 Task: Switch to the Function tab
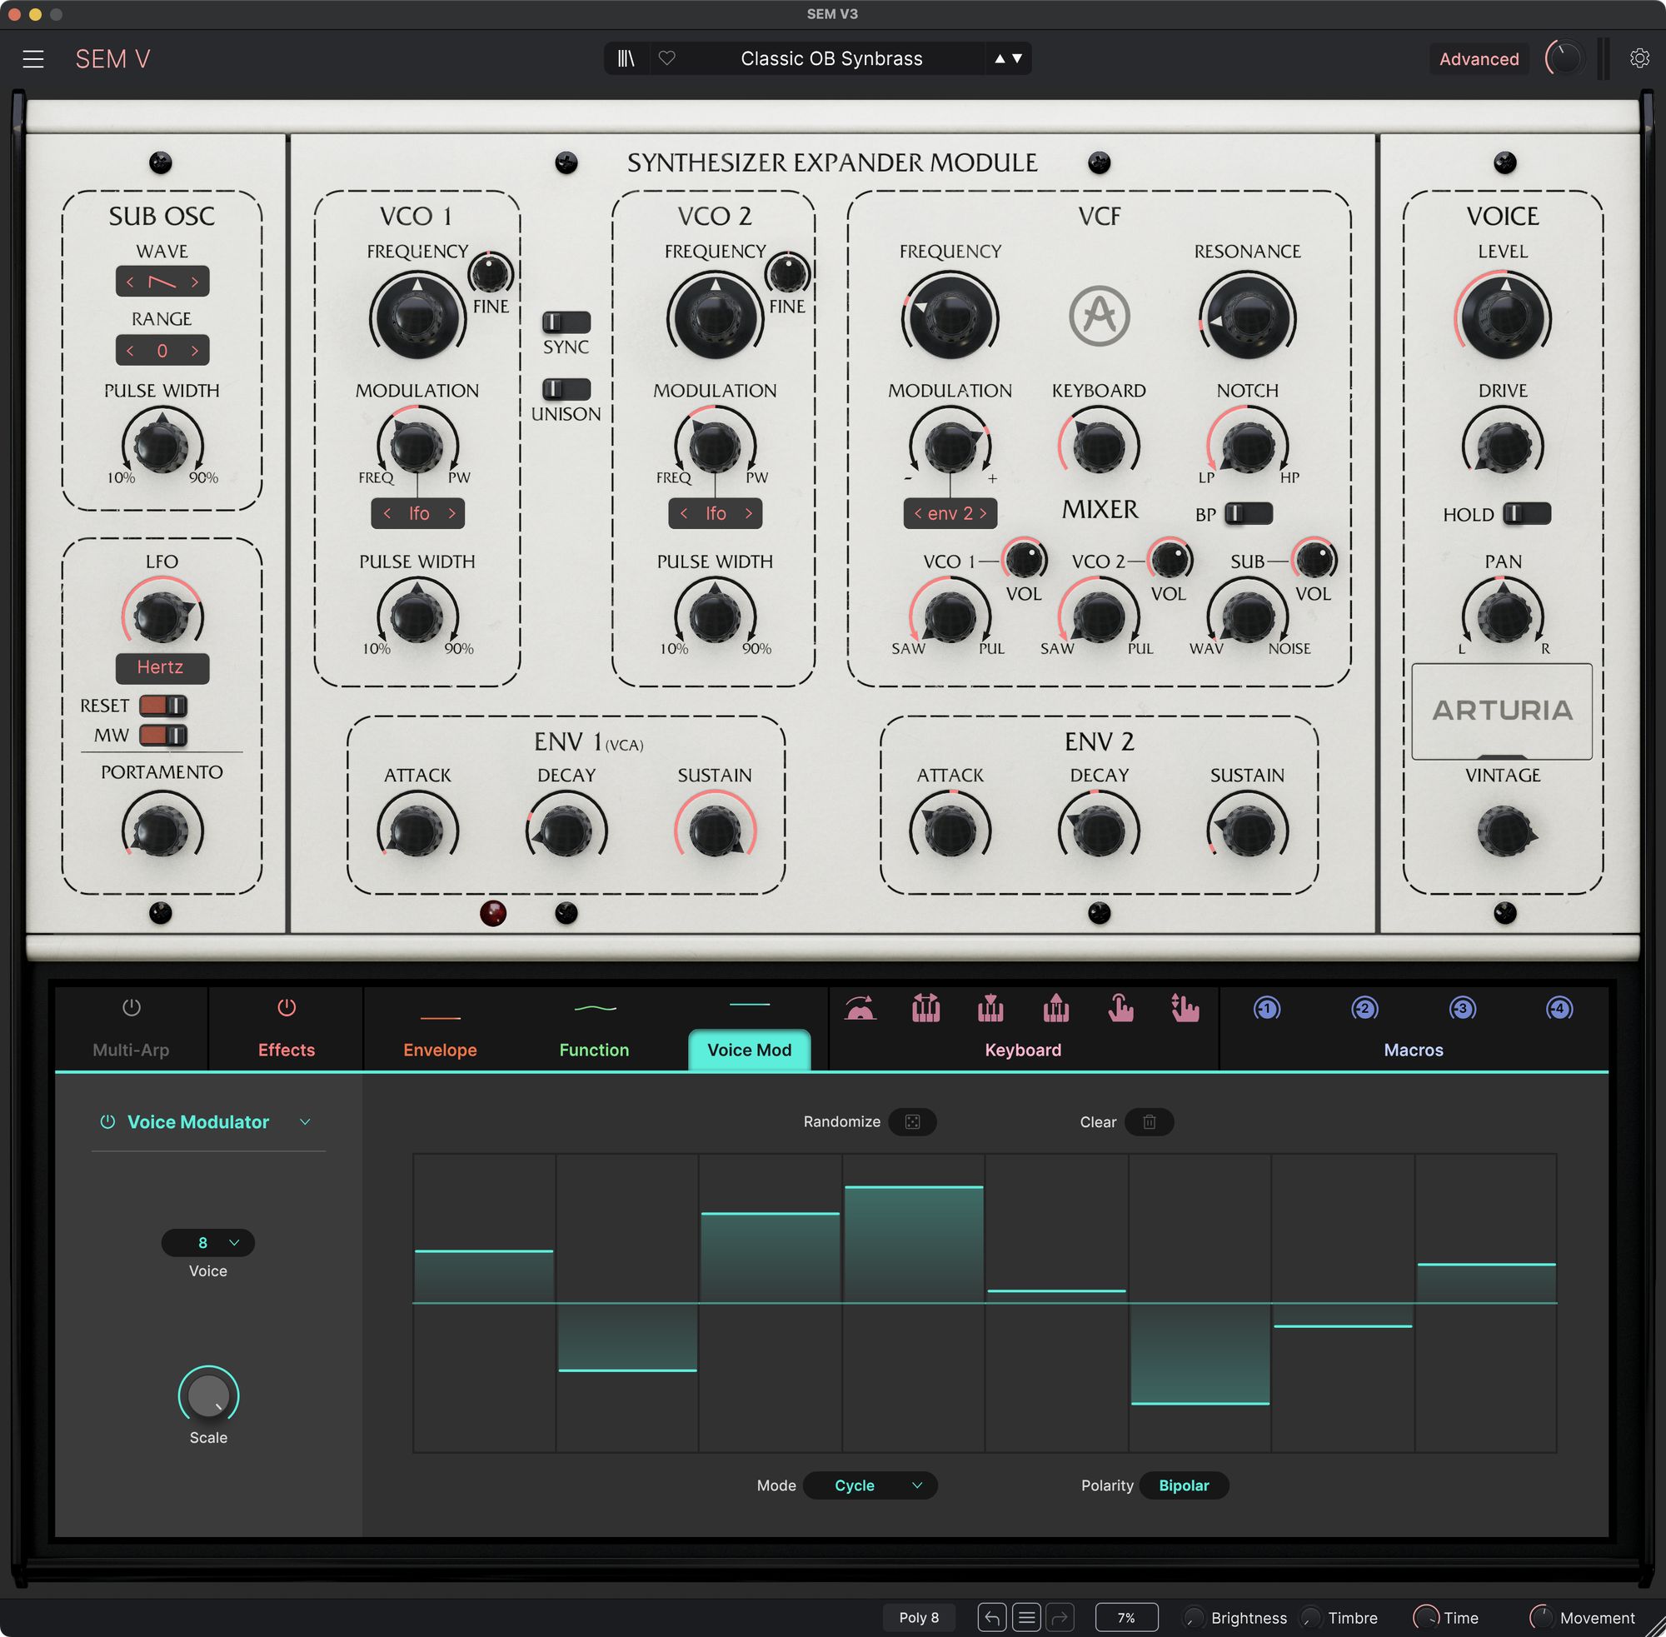(x=594, y=1049)
